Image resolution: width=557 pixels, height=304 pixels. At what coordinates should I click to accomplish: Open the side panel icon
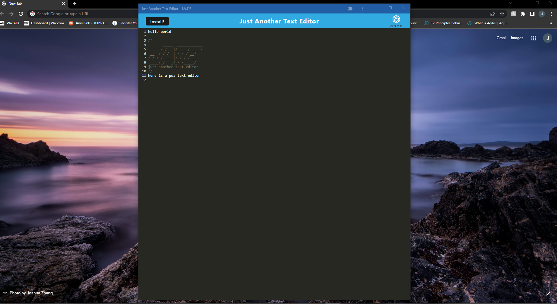point(532,14)
